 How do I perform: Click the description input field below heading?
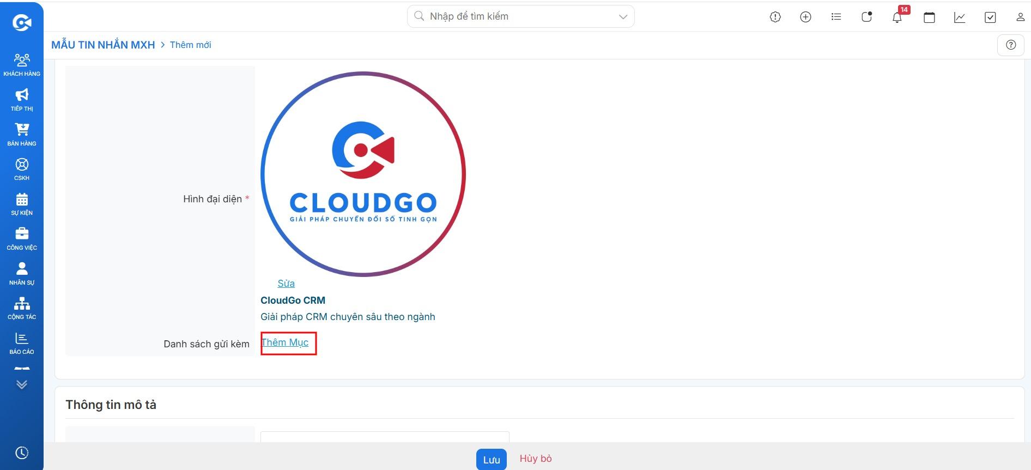385,437
